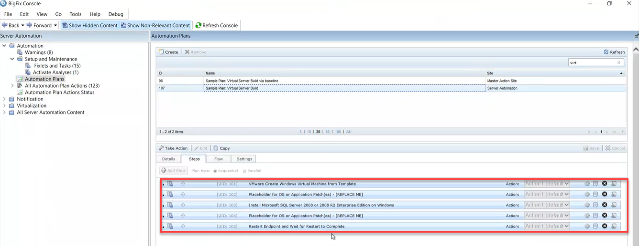Viewport: 639px width, 246px height.
Task: Expand All Automation Plan Actions (123)
Action: [12, 86]
